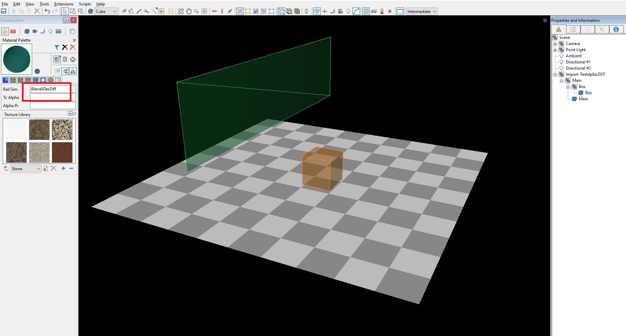The width and height of the screenshot is (626, 336).
Task: Click the blue cube shape icon in toolbar
Action: [91, 11]
